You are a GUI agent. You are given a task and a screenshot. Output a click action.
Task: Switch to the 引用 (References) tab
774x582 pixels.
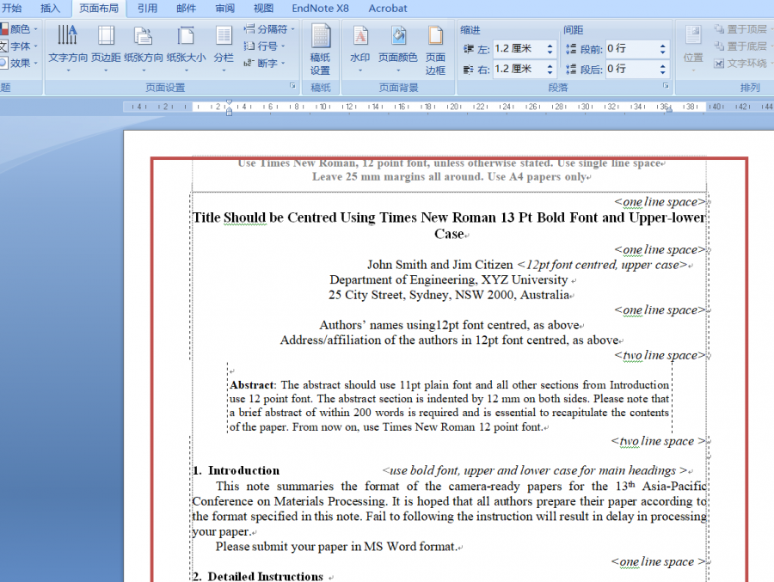pyautogui.click(x=148, y=9)
